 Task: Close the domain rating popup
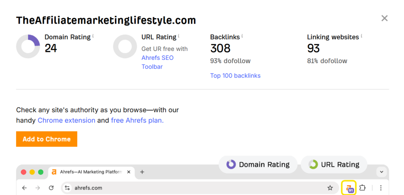(384, 18)
